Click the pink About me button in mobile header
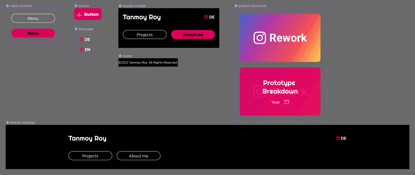415x175 pixels. (193, 35)
